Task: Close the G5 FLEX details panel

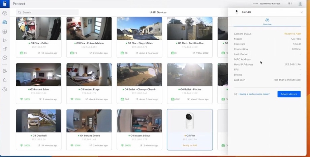Action: [302, 12]
